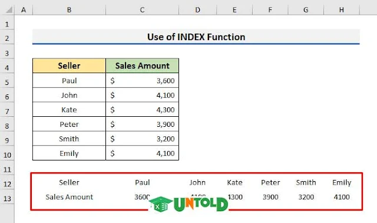Select the 3900 value in row 13
Viewport: 377px width, 223px height.
click(x=270, y=197)
